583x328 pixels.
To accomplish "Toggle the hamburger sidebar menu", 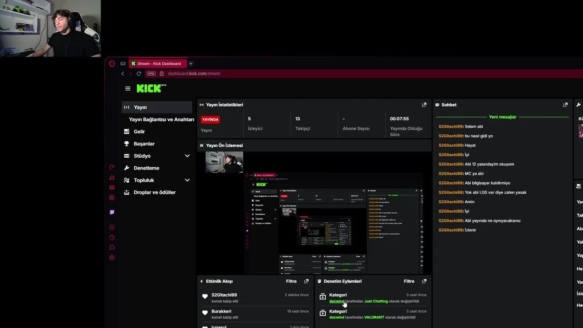I will coord(128,88).
